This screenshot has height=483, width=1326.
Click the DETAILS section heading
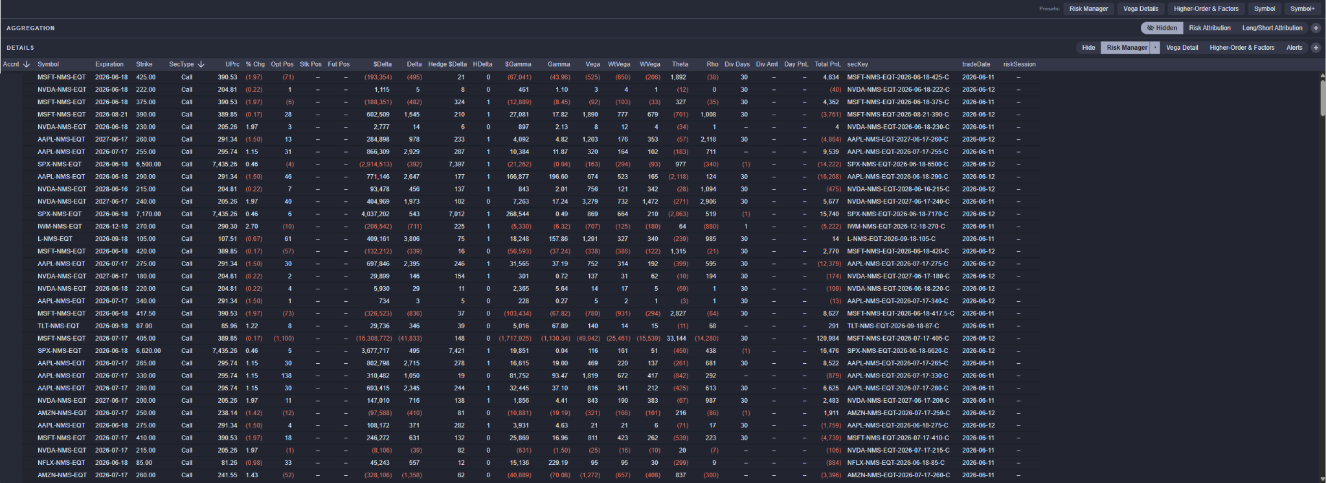pos(20,47)
